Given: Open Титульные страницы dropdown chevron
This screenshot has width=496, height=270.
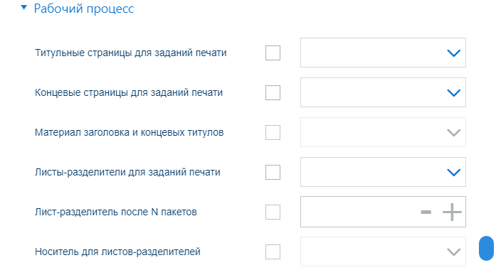Looking at the screenshot, I should point(453,53).
